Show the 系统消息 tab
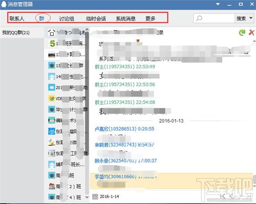Image resolution: width=256 pixels, height=204 pixels. coord(125,19)
